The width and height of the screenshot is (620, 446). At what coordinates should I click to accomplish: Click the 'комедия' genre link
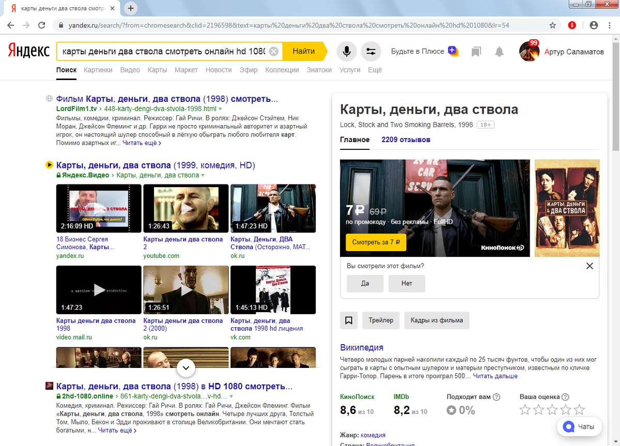pos(373,435)
